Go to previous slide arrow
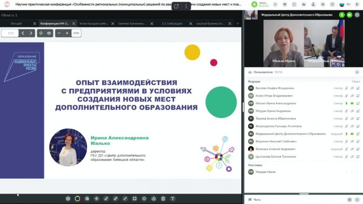Screen dimensions: 363x204 23,33
